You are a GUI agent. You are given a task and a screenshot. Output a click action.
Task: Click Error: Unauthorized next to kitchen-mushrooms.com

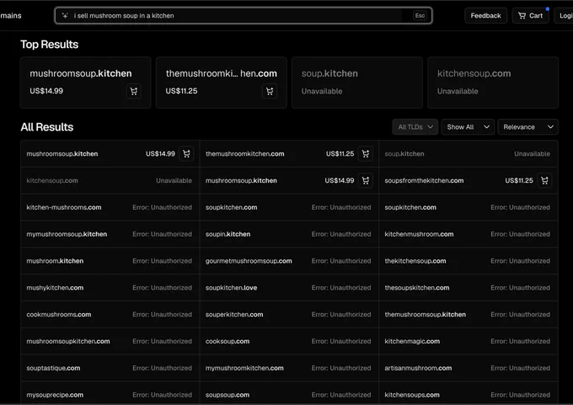163,207
